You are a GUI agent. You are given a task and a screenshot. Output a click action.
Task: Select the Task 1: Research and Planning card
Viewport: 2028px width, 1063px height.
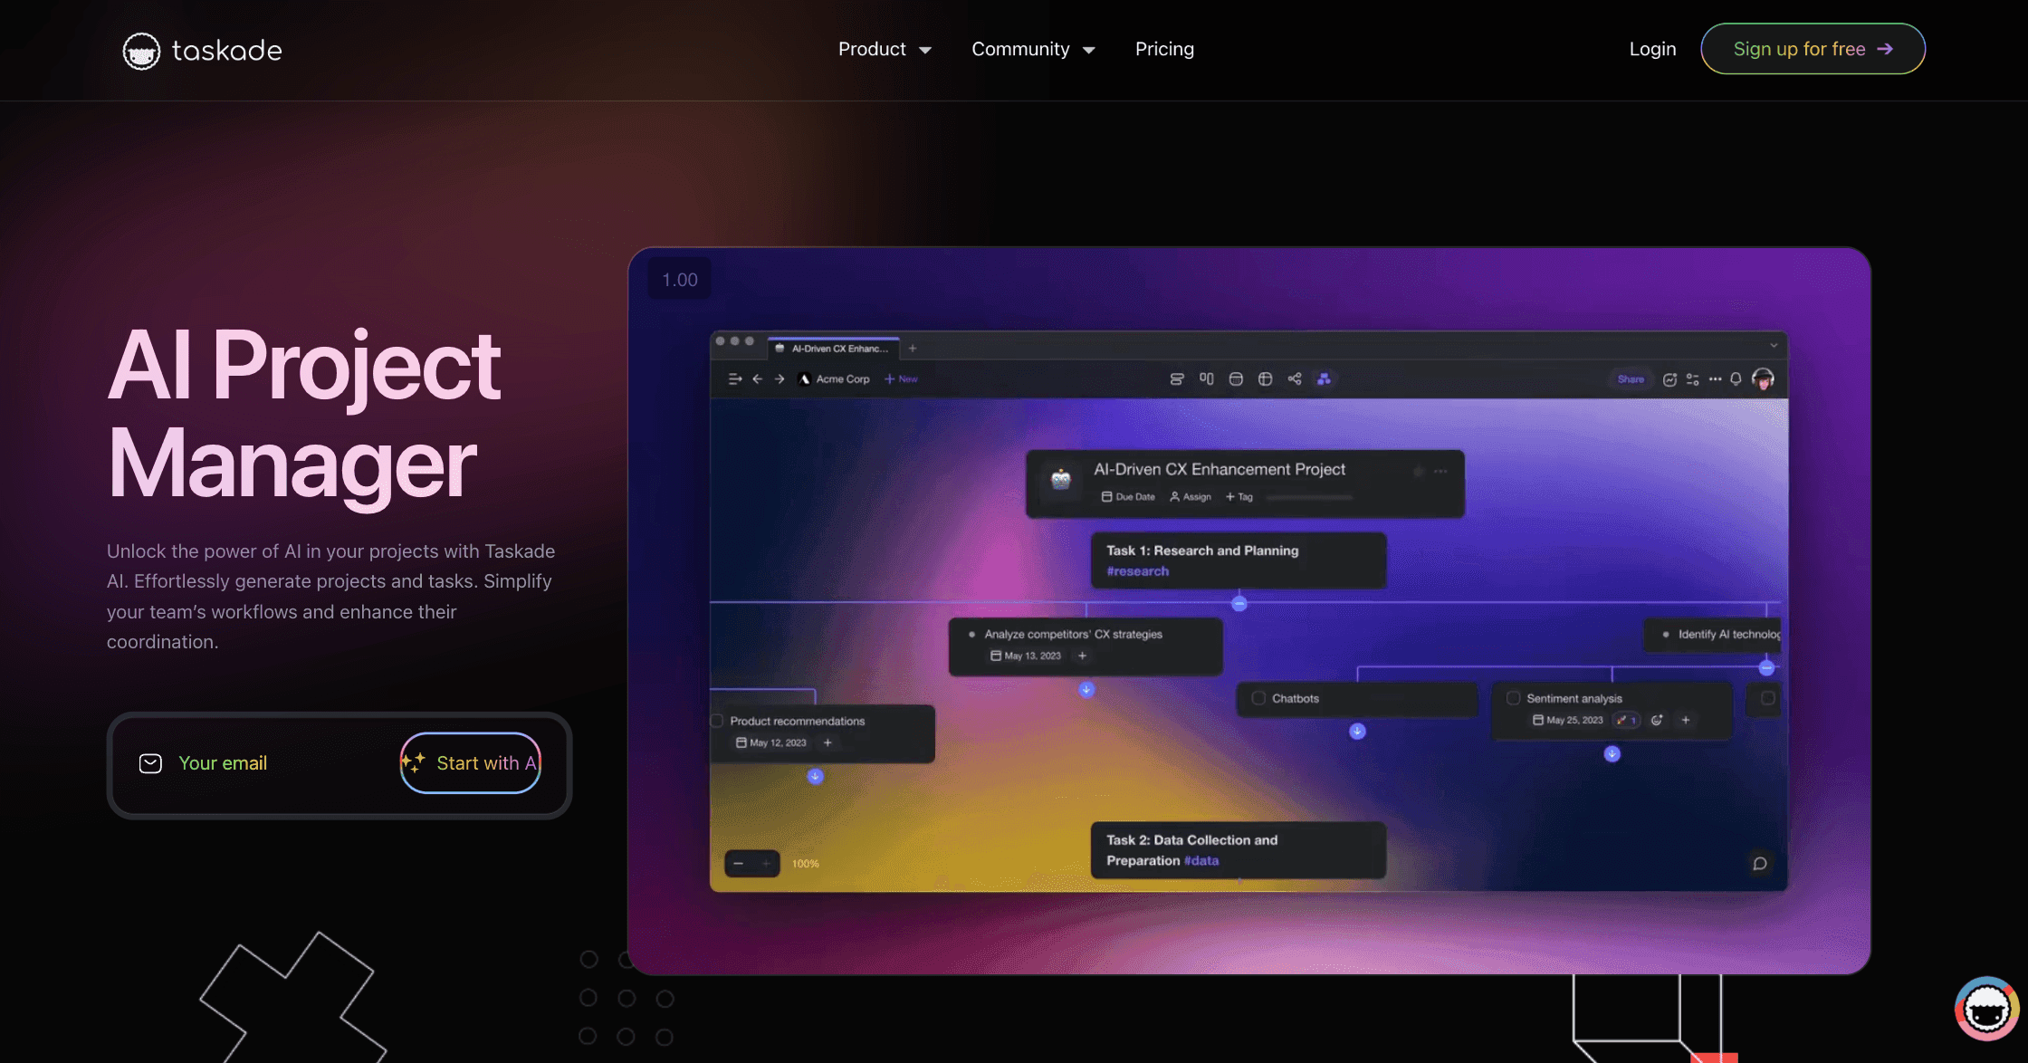pos(1239,560)
